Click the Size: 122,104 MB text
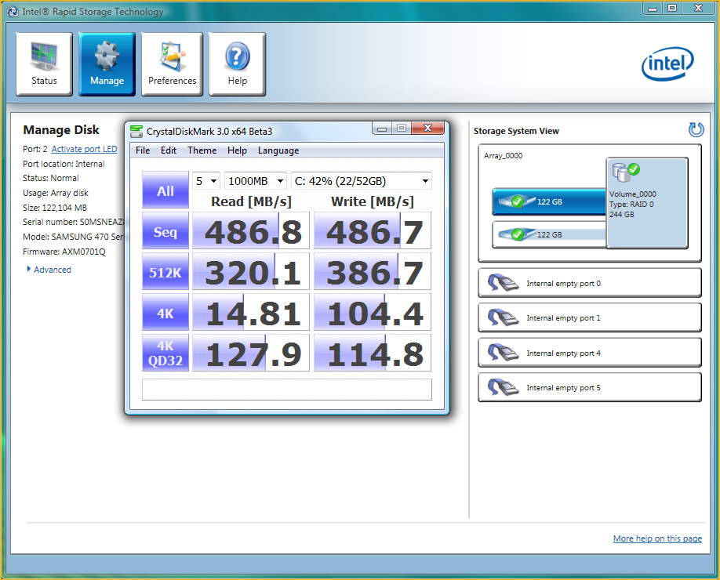Viewport: 720px width, 580px height. click(55, 208)
